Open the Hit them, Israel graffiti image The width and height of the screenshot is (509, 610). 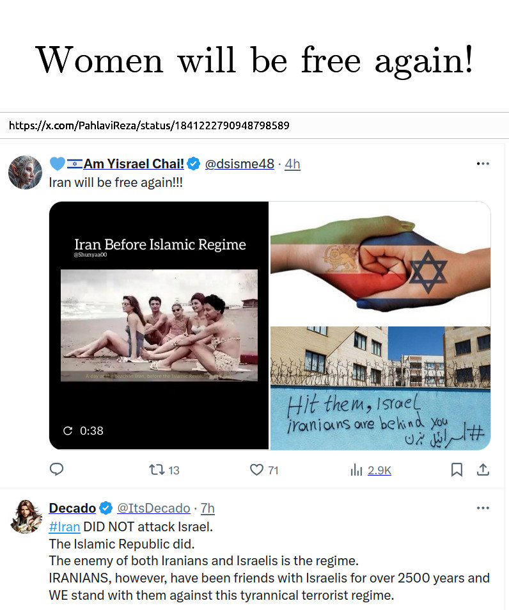click(x=380, y=389)
